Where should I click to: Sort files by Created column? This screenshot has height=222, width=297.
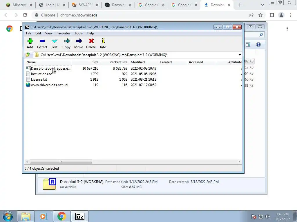tap(172, 62)
